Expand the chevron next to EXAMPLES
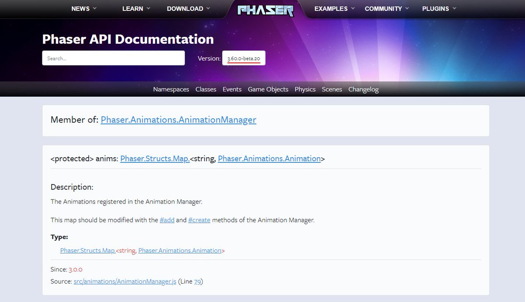525x302 pixels. click(x=353, y=8)
